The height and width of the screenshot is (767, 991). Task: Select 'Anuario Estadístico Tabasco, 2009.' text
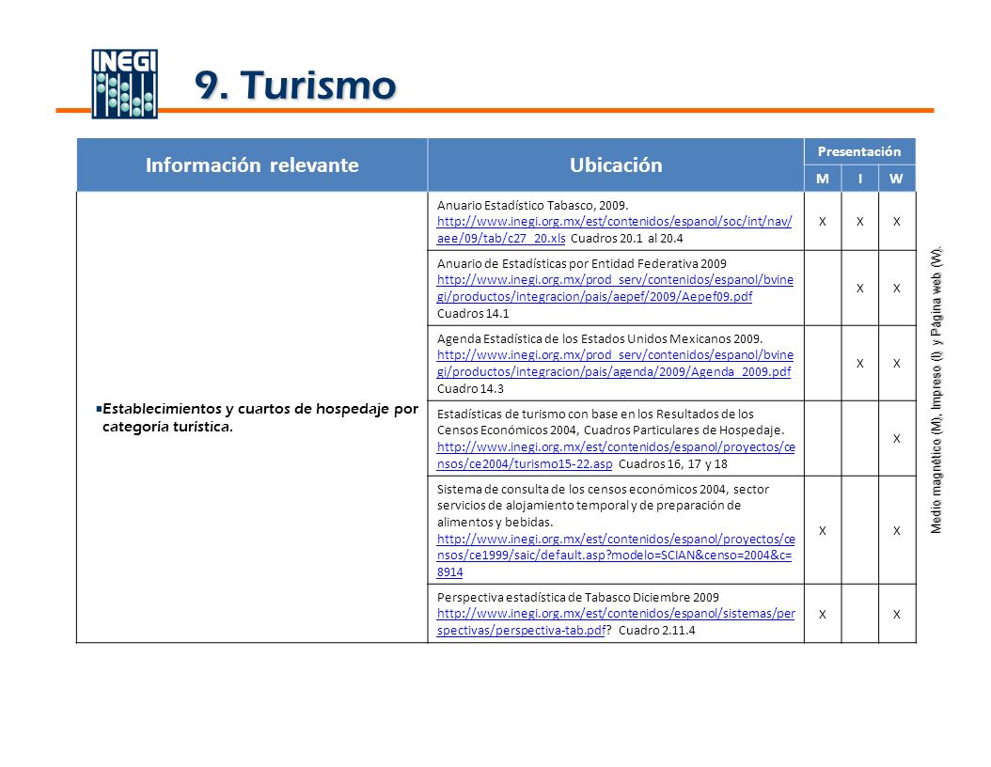pyautogui.click(x=532, y=205)
